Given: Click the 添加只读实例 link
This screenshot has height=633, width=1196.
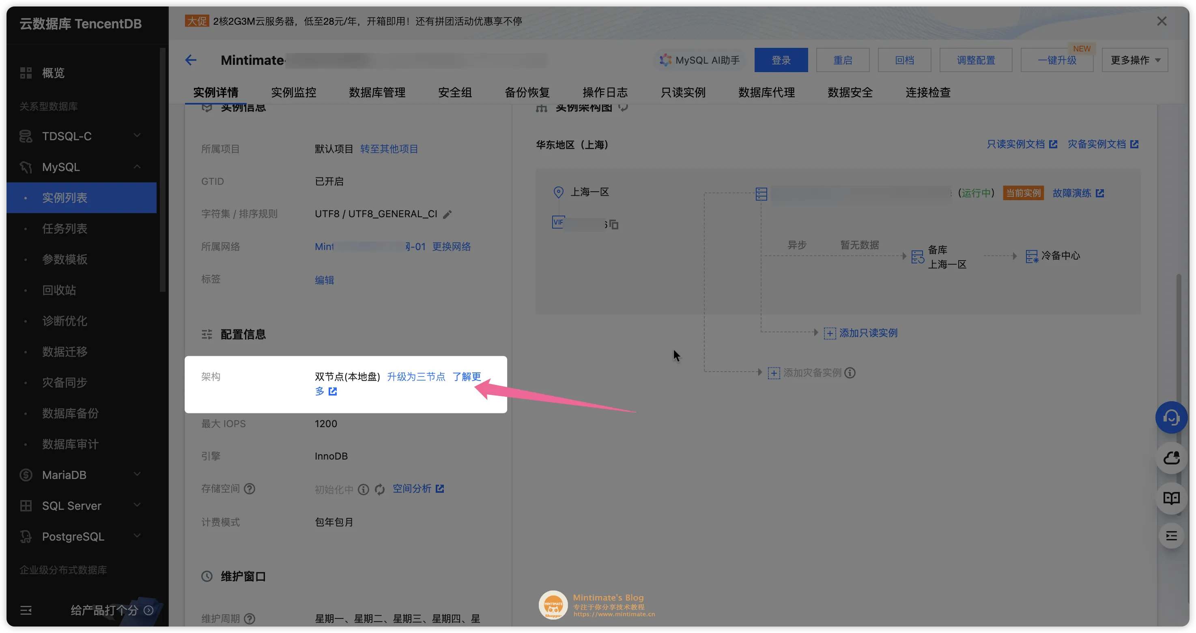Looking at the screenshot, I should [868, 333].
